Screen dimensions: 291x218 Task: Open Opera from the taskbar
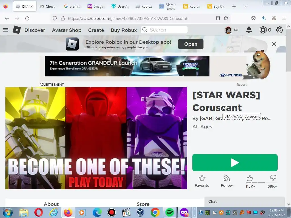(39, 212)
